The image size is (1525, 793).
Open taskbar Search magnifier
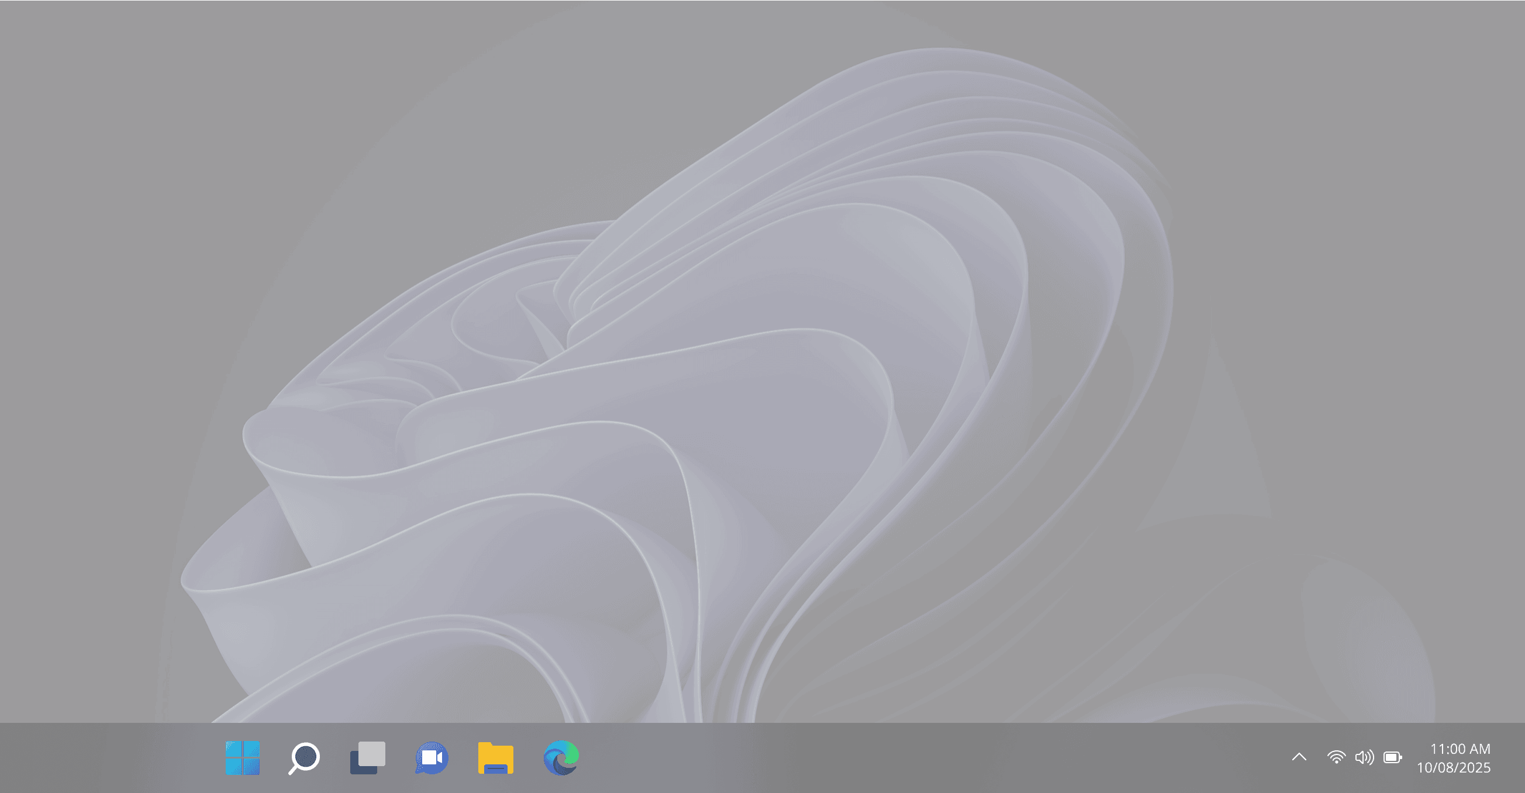(304, 757)
